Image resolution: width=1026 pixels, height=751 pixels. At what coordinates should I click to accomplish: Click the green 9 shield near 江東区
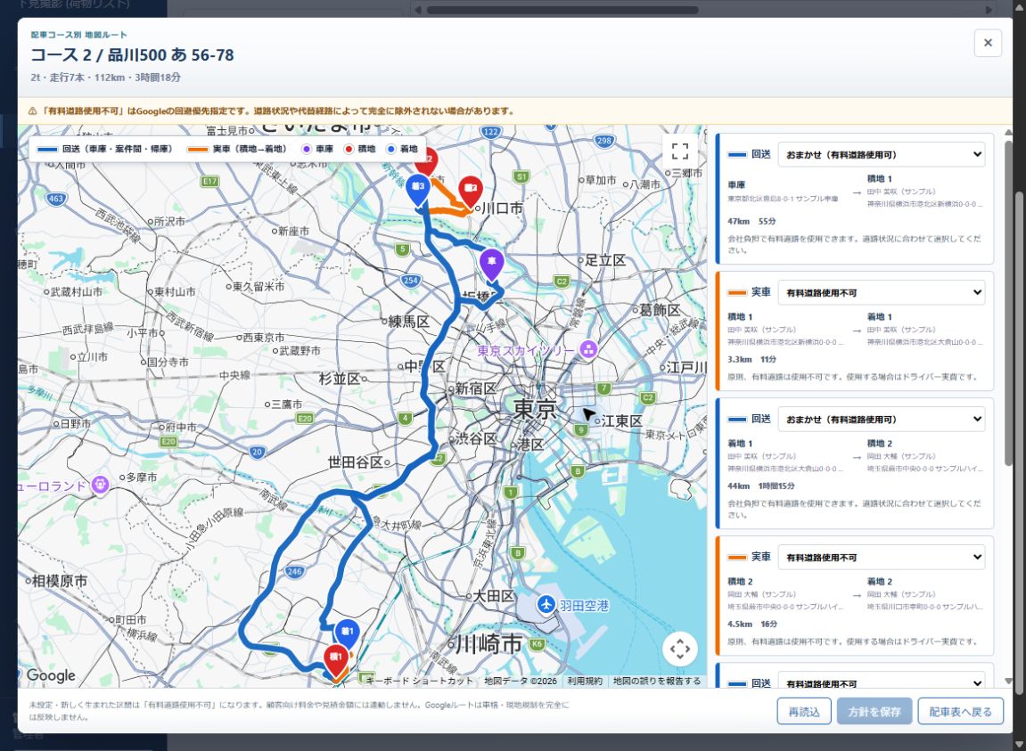pos(579,429)
